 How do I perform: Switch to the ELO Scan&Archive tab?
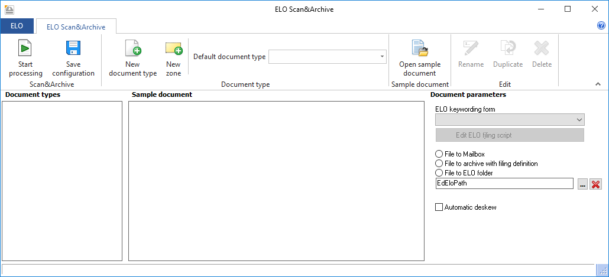[76, 27]
